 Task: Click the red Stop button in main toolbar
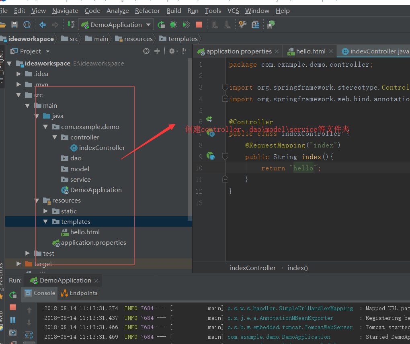click(199, 25)
